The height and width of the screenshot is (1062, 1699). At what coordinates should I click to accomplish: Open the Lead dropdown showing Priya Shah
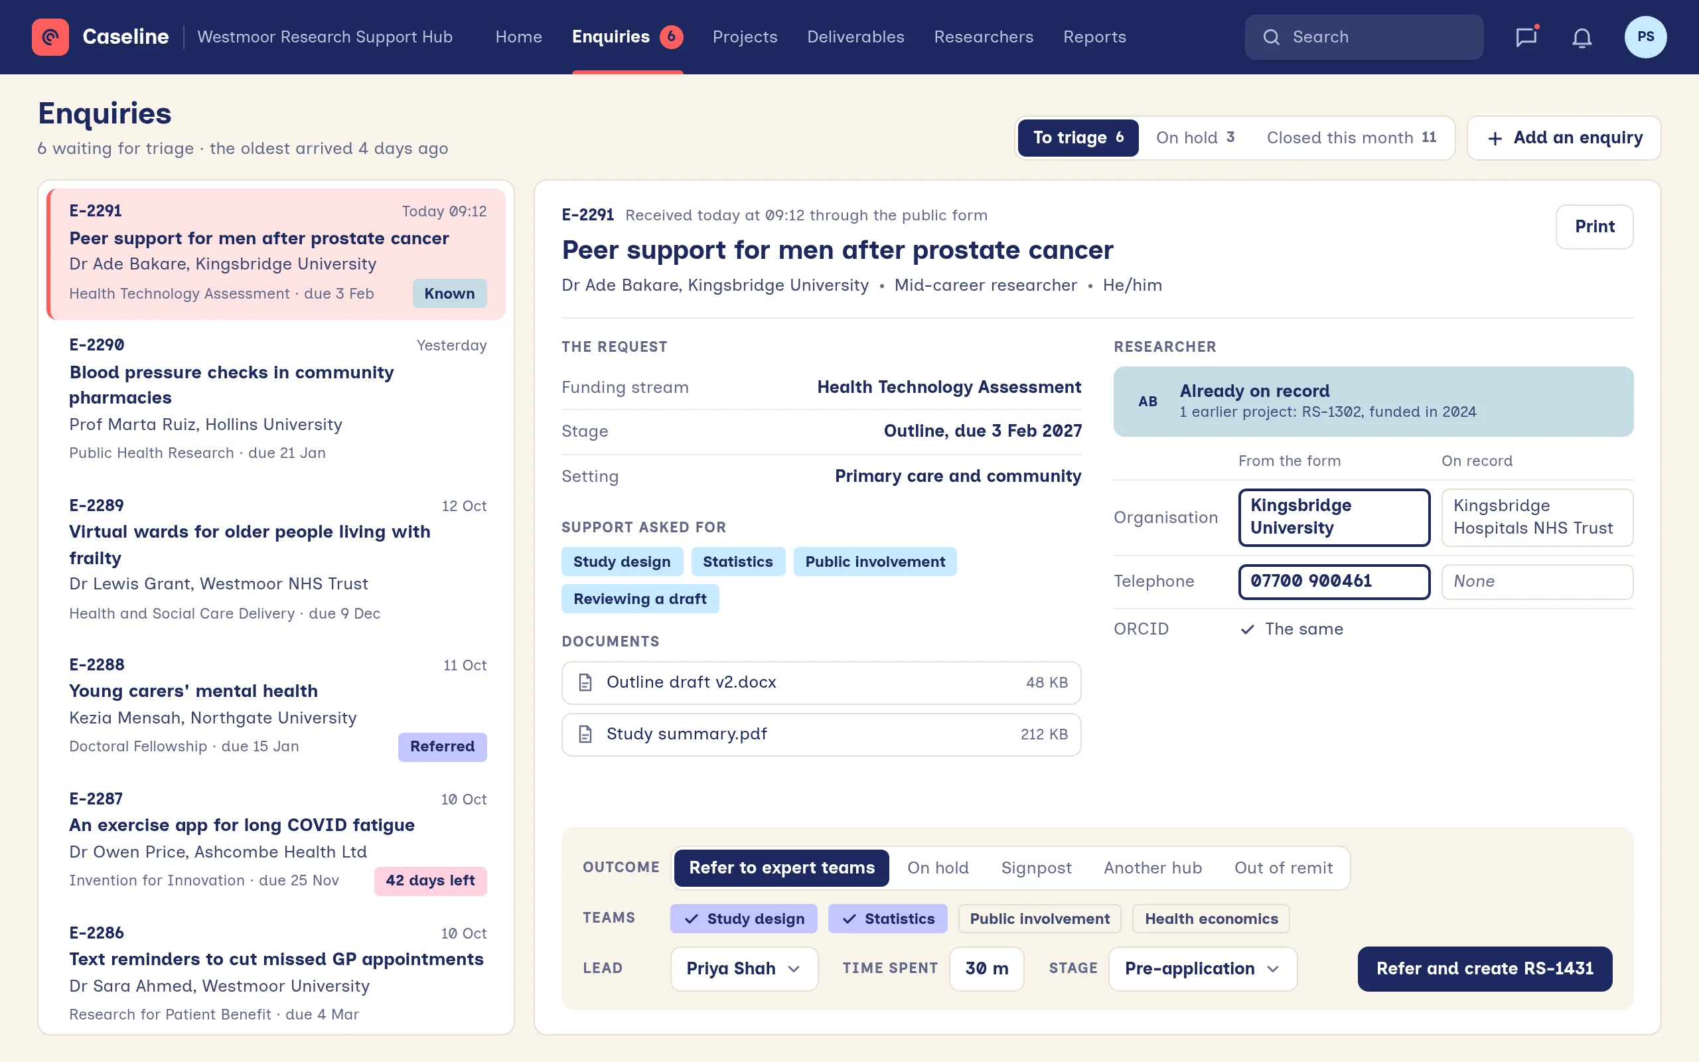744,968
